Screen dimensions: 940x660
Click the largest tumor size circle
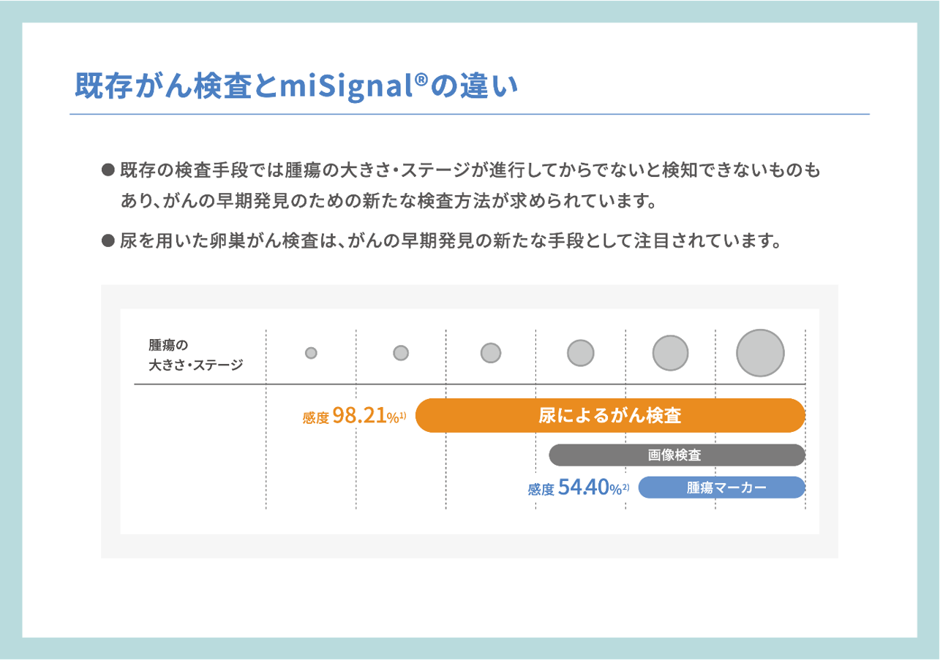tap(760, 353)
